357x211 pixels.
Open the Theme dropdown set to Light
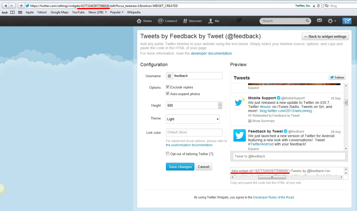pos(193,119)
